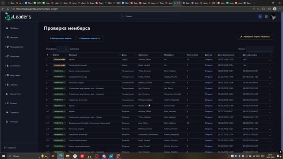Open the user avatar menu

point(273,17)
